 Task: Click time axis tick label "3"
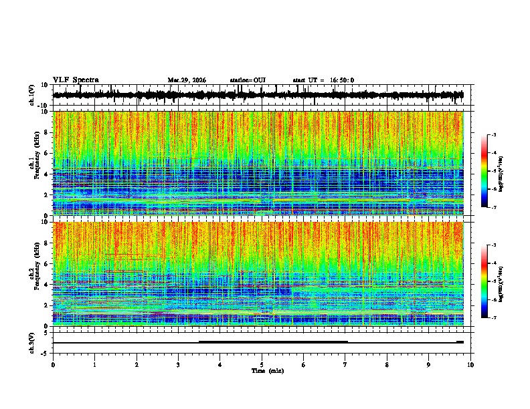click(178, 365)
